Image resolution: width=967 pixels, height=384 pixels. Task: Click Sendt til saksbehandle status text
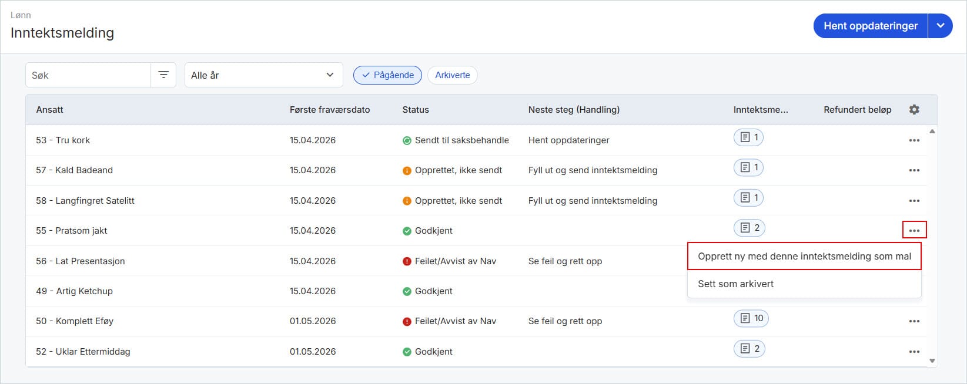pyautogui.click(x=462, y=140)
